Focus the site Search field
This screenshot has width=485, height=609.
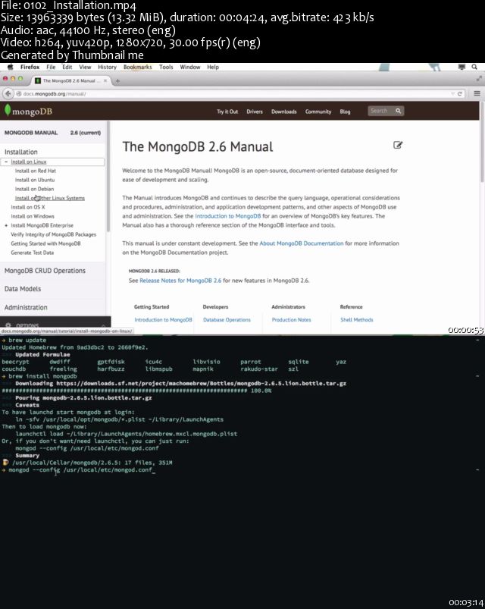(380, 111)
